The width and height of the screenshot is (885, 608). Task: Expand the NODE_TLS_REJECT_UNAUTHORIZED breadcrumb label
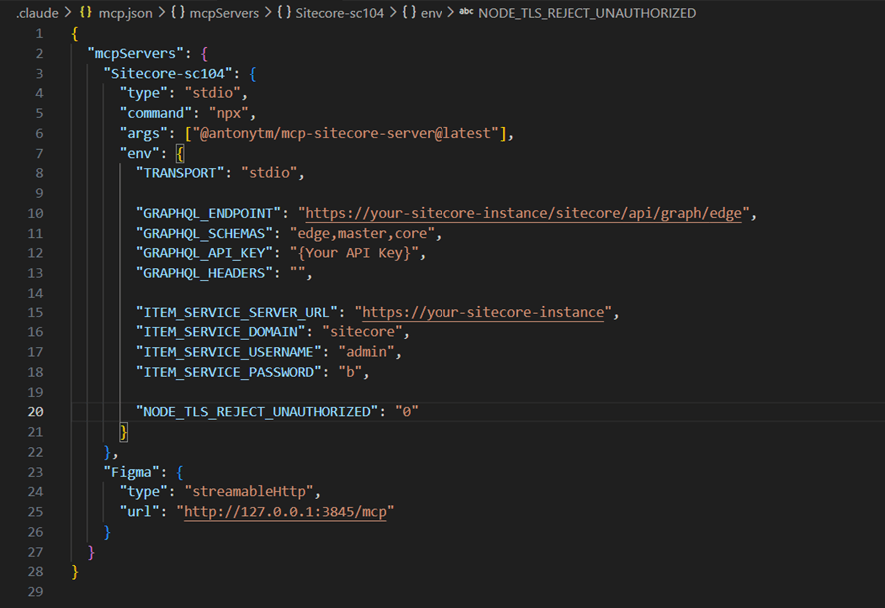pyautogui.click(x=587, y=13)
